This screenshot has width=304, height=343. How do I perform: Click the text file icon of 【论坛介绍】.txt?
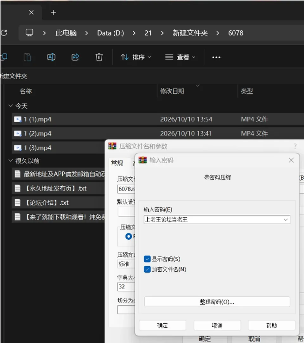click(17, 202)
